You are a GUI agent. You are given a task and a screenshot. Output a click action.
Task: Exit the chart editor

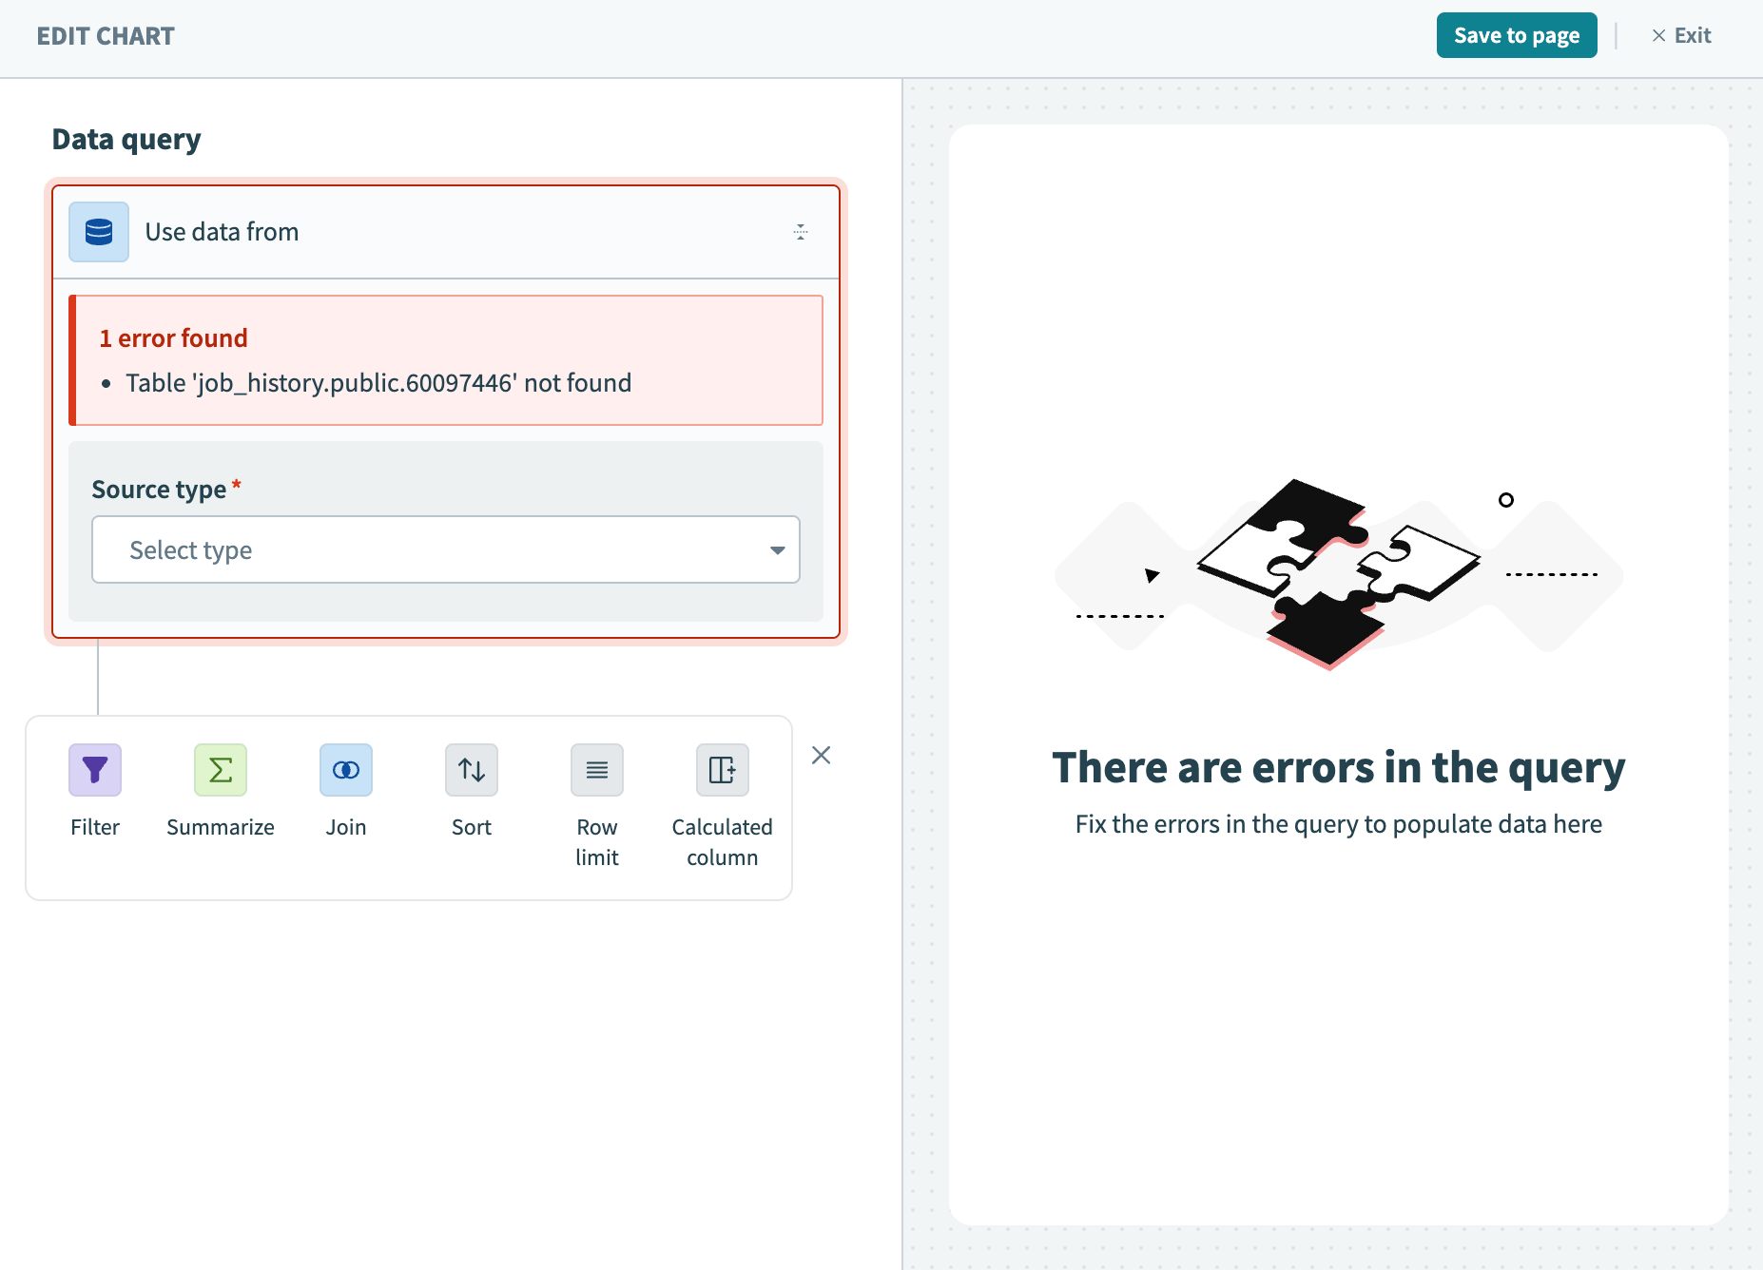coord(1681,35)
